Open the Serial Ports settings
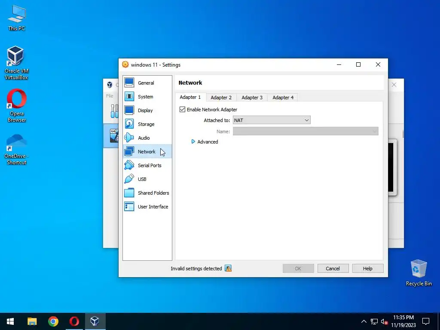The image size is (440, 330). [147, 165]
